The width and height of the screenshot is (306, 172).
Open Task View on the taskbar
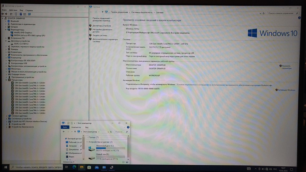(66, 167)
